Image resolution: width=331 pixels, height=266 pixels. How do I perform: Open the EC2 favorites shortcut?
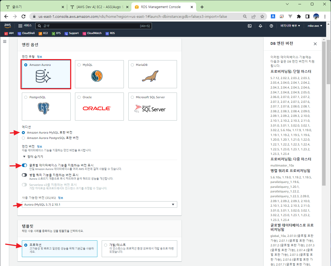click(43, 33)
